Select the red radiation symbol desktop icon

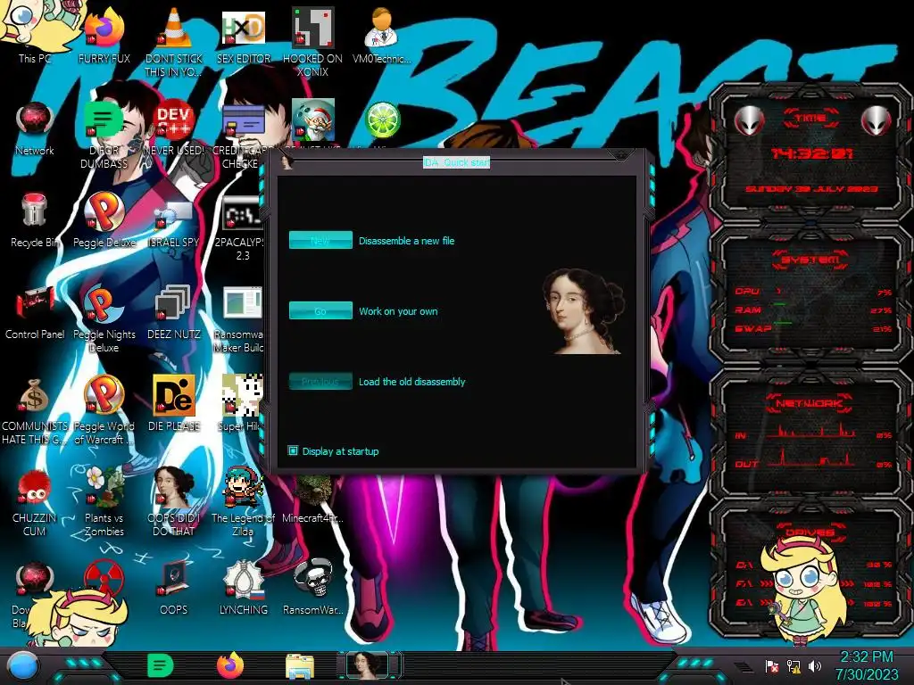coord(104,577)
